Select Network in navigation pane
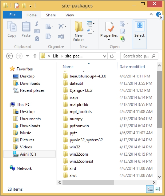Screen dimensions: 165x196 point(24,168)
